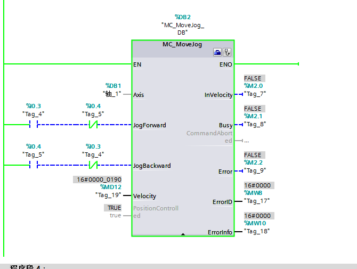Viewport: 357px width, 269px height.
Task: Click the "Tag_18" ErrorInfo output operand
Action: pos(256,231)
